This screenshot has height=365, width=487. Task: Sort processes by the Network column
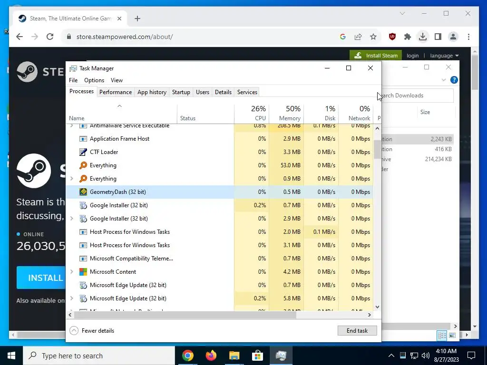pyautogui.click(x=356, y=113)
